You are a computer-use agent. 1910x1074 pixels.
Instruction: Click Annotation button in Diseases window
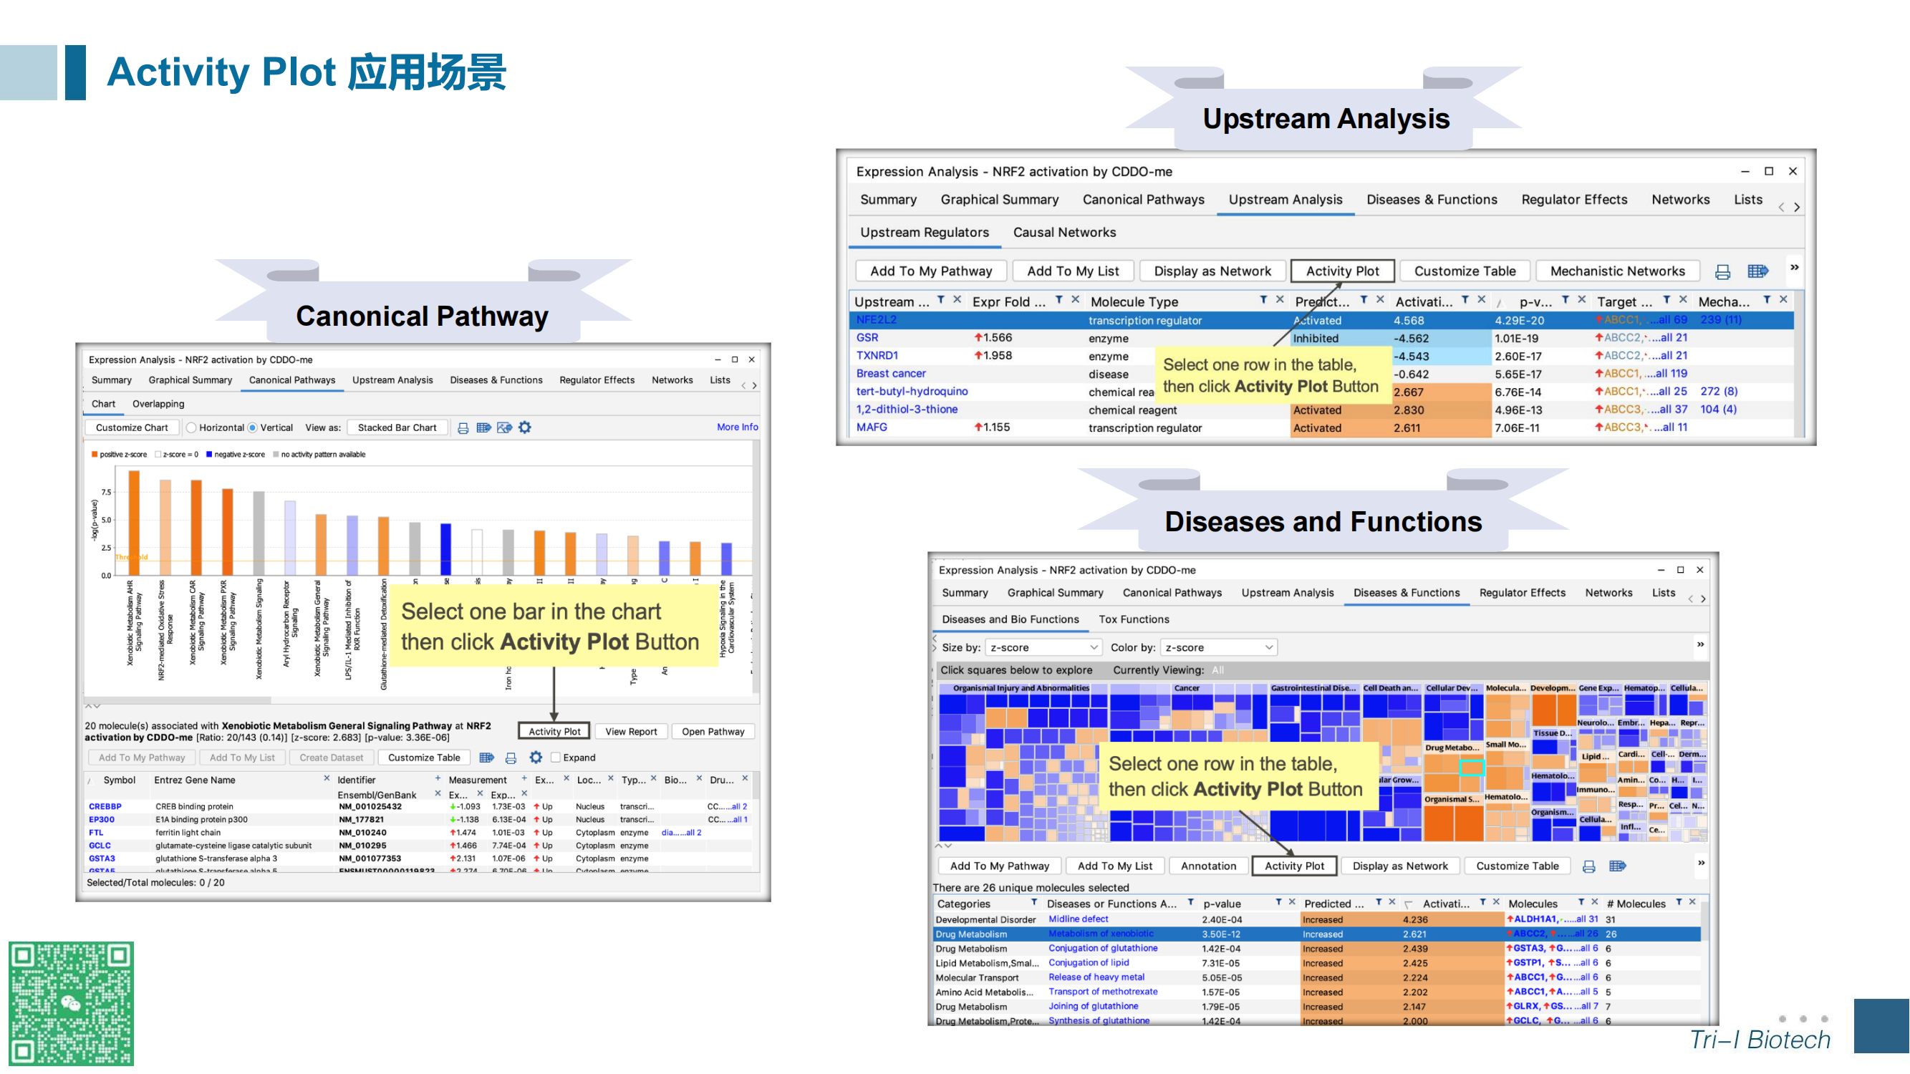[1209, 866]
